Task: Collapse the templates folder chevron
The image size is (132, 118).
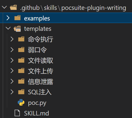Action: point(8,28)
